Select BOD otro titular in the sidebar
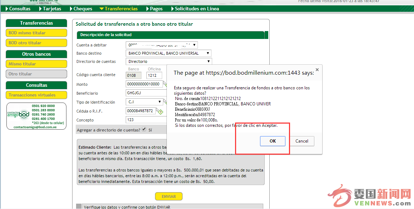Image resolution: width=414 pixels, height=209 pixels. [36, 43]
